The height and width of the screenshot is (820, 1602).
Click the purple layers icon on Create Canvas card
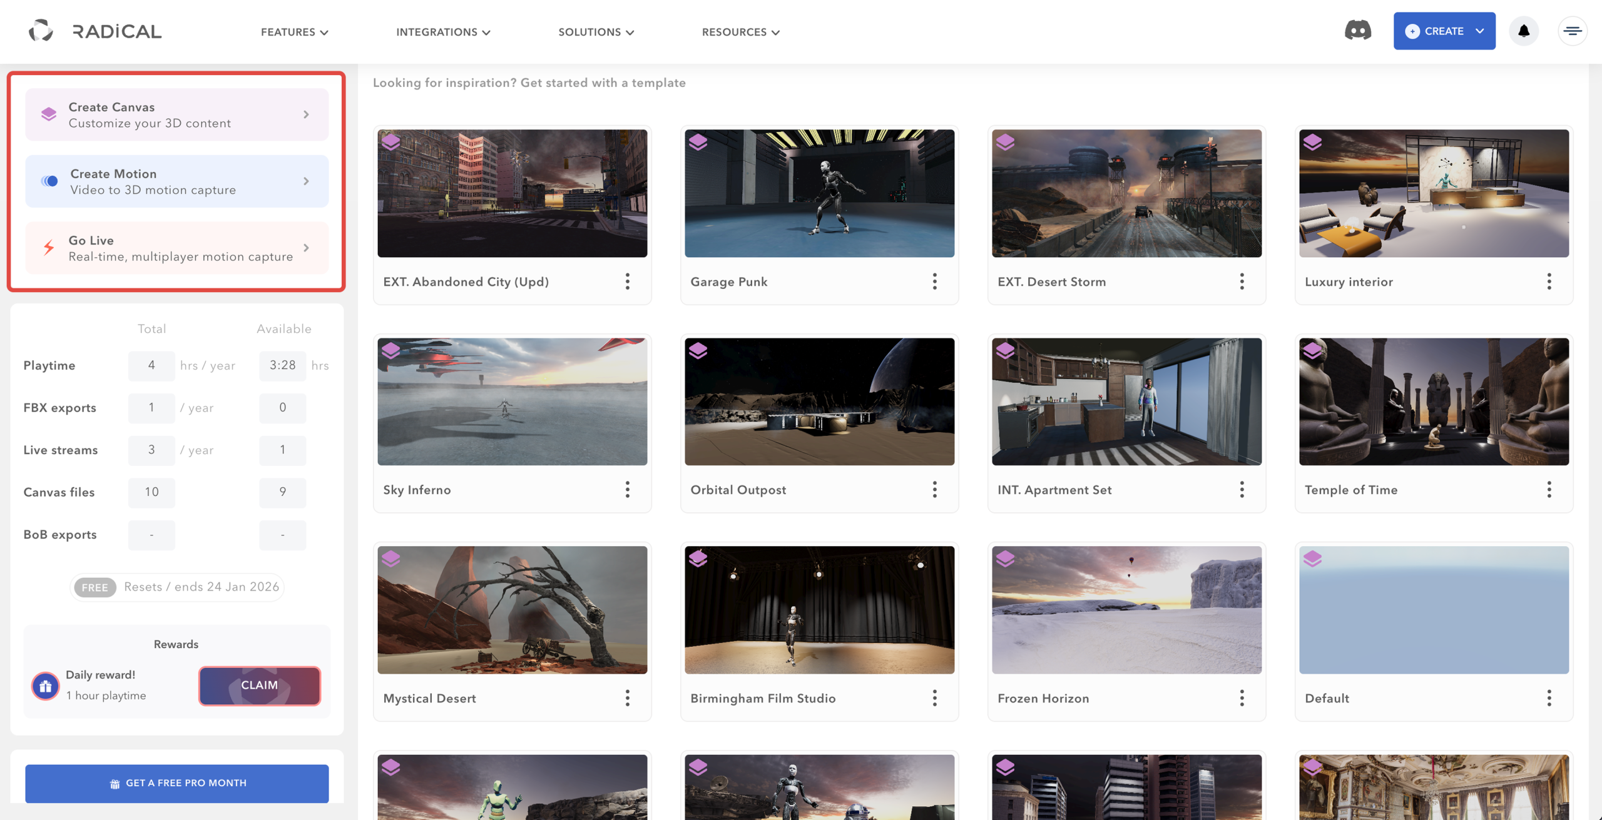point(48,114)
